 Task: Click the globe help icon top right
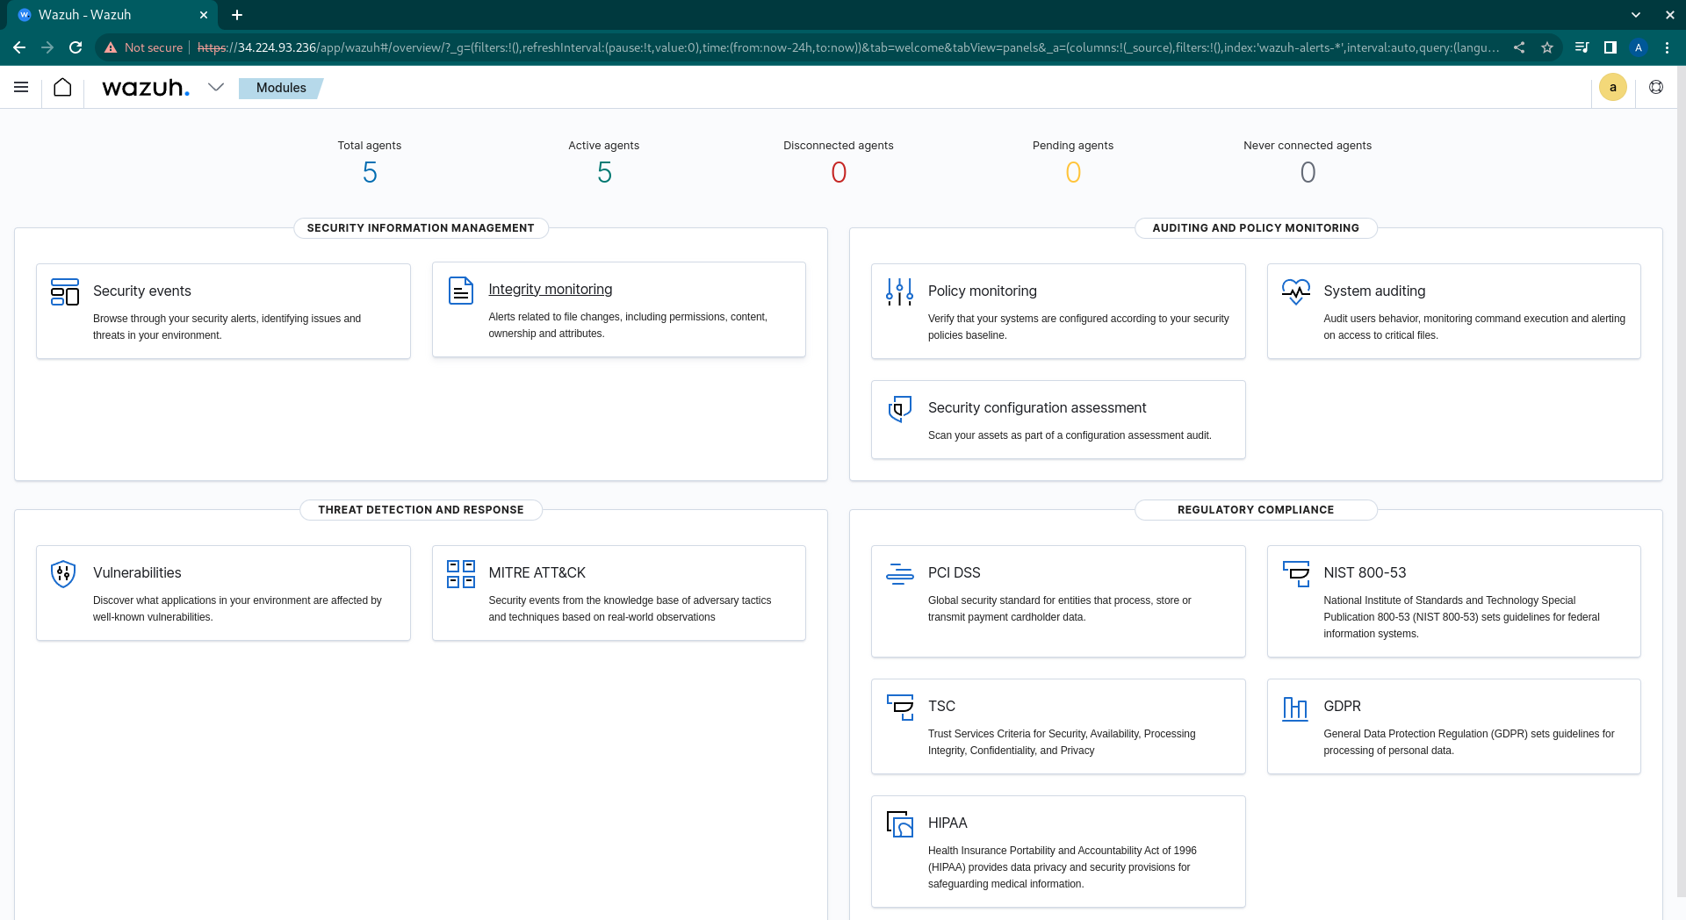pos(1656,87)
